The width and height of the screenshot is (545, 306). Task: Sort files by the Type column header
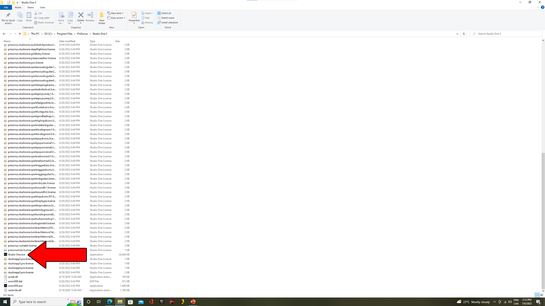point(92,41)
